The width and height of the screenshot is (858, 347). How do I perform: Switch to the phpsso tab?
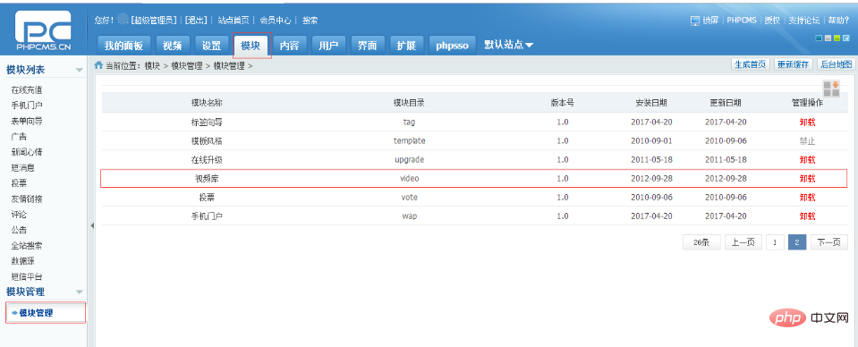click(x=453, y=46)
